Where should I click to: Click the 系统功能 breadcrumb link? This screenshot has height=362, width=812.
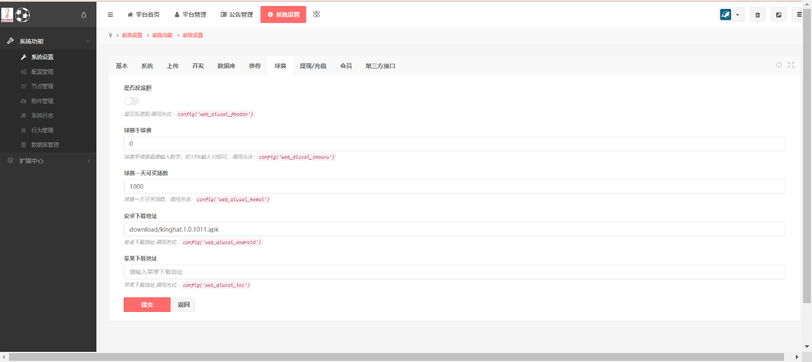pyautogui.click(x=163, y=35)
